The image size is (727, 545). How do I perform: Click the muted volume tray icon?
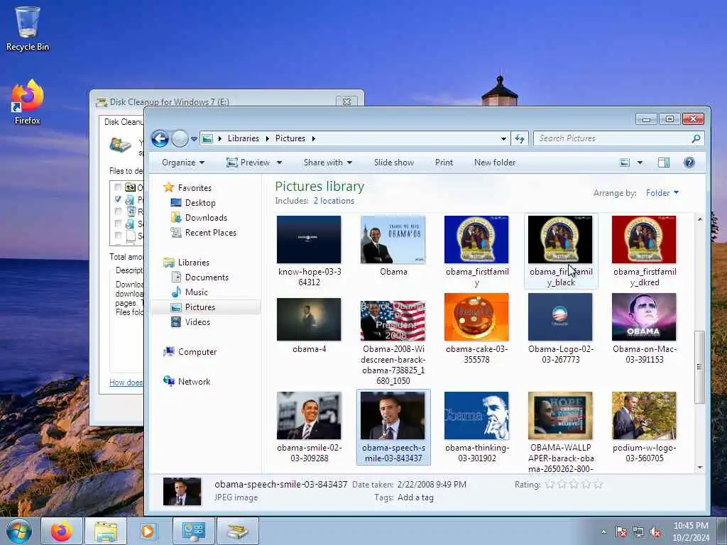pyautogui.click(x=655, y=532)
